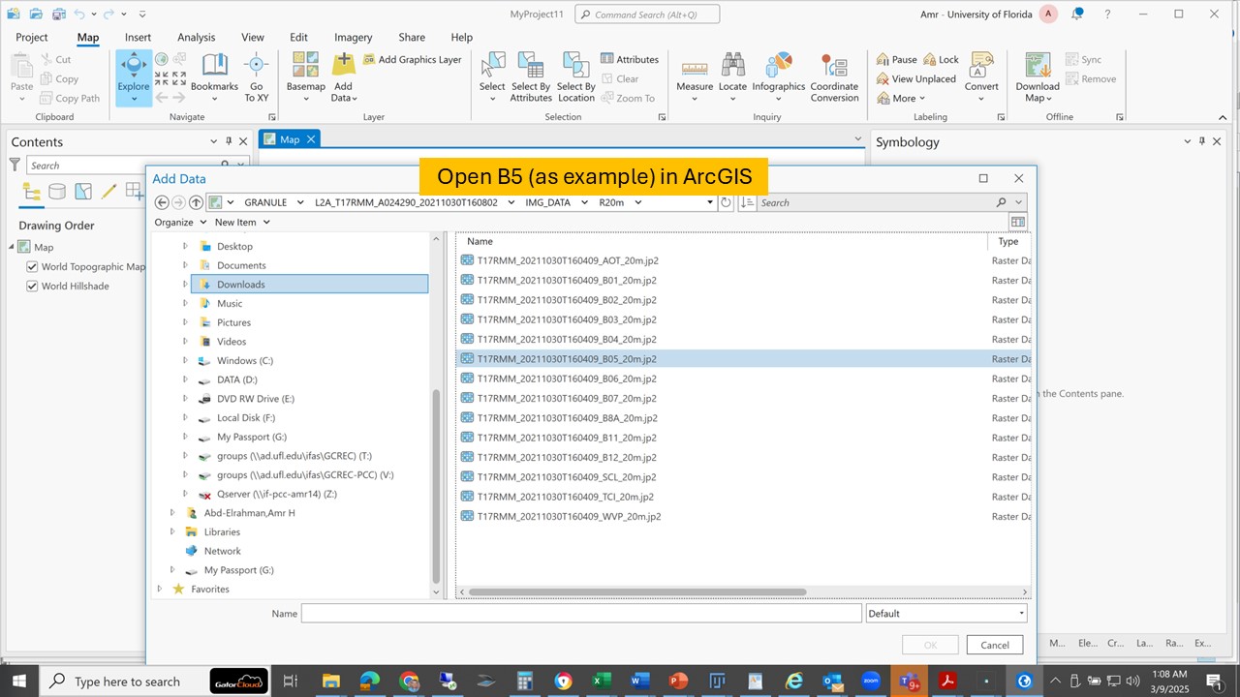The image size is (1240, 697).
Task: Switch to the Imagery ribbon tab
Action: [x=354, y=37]
